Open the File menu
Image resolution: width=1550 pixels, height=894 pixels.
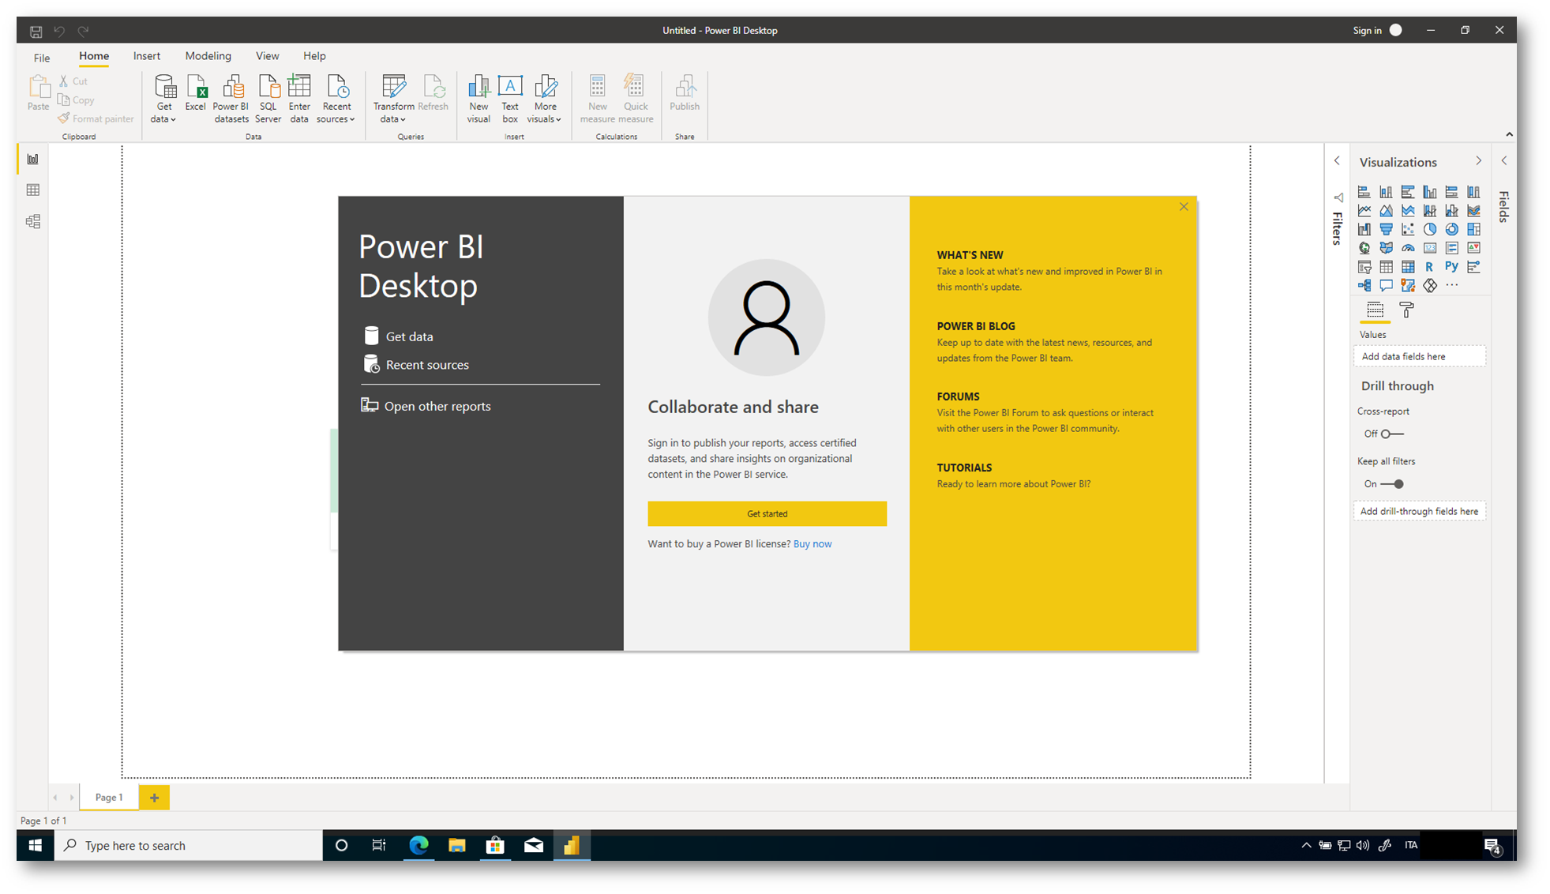pyautogui.click(x=42, y=57)
